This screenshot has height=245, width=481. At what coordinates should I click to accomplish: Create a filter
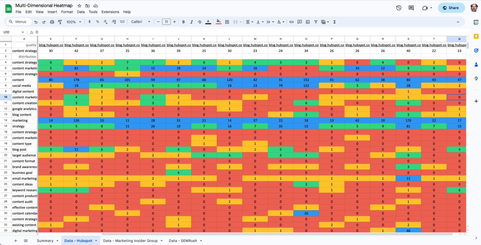316,22
